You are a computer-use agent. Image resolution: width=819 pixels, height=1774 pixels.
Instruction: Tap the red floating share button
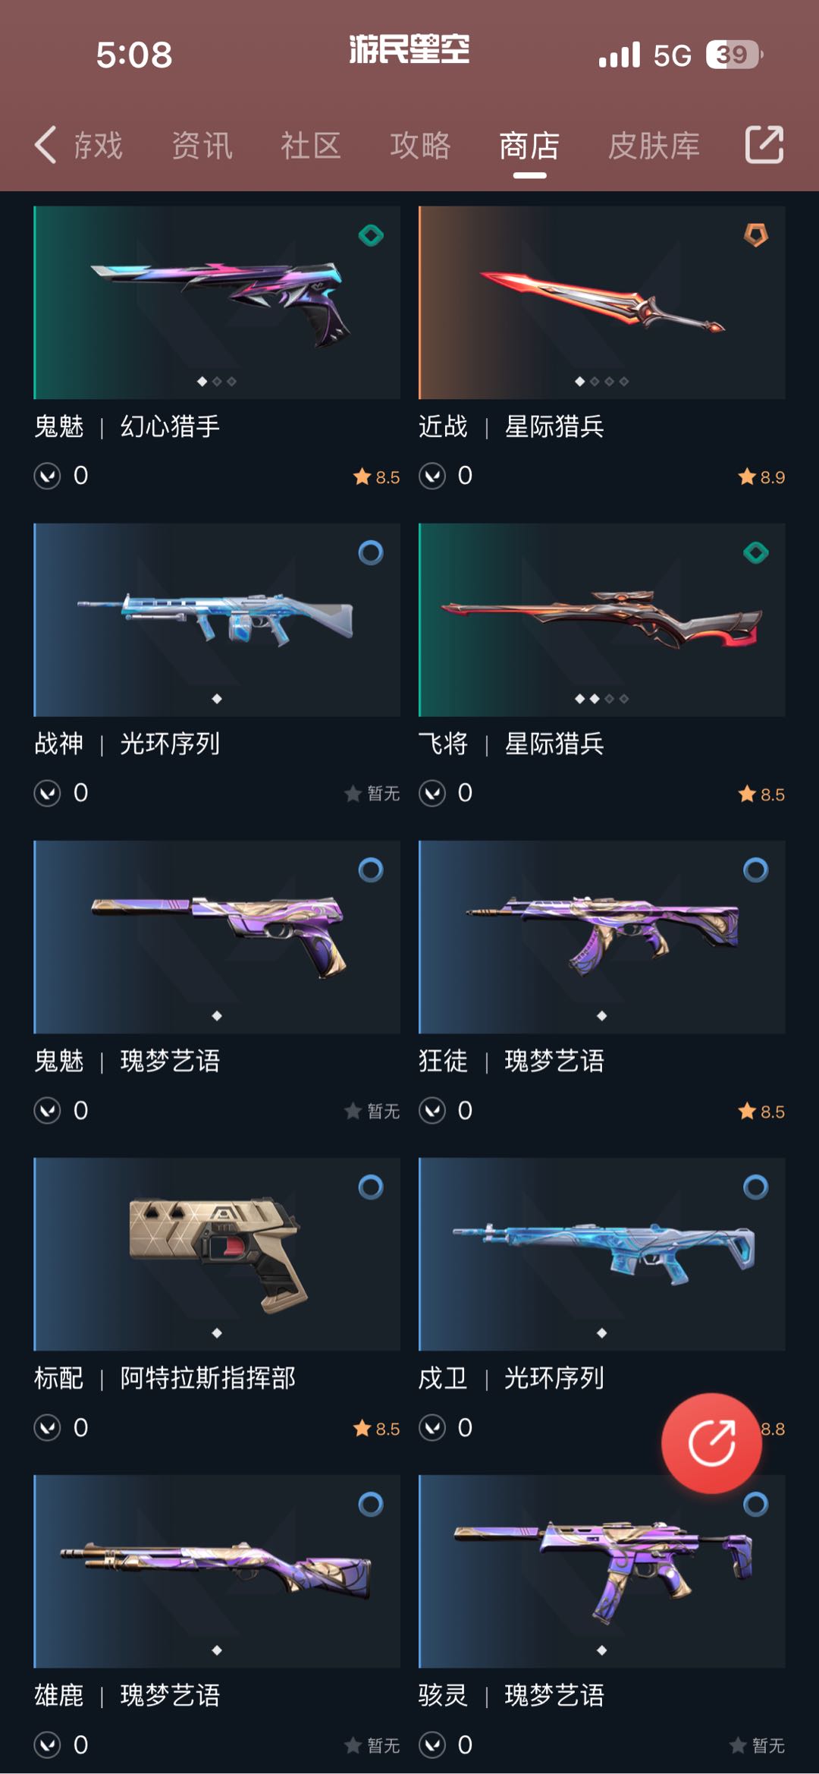pos(711,1443)
